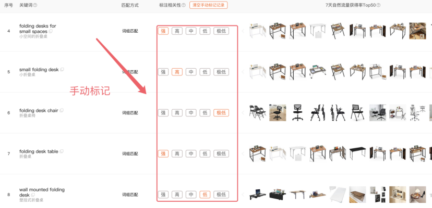The width and height of the screenshot is (432, 208).
Task: Copy 'wall mounted folding desk' icon
Action: pos(33,195)
